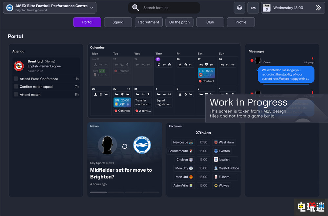Expand the +1 extra events on 30th

click(128, 89)
